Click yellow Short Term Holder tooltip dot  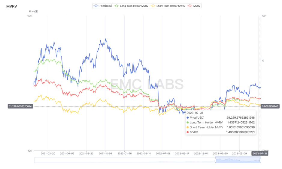click(188, 127)
